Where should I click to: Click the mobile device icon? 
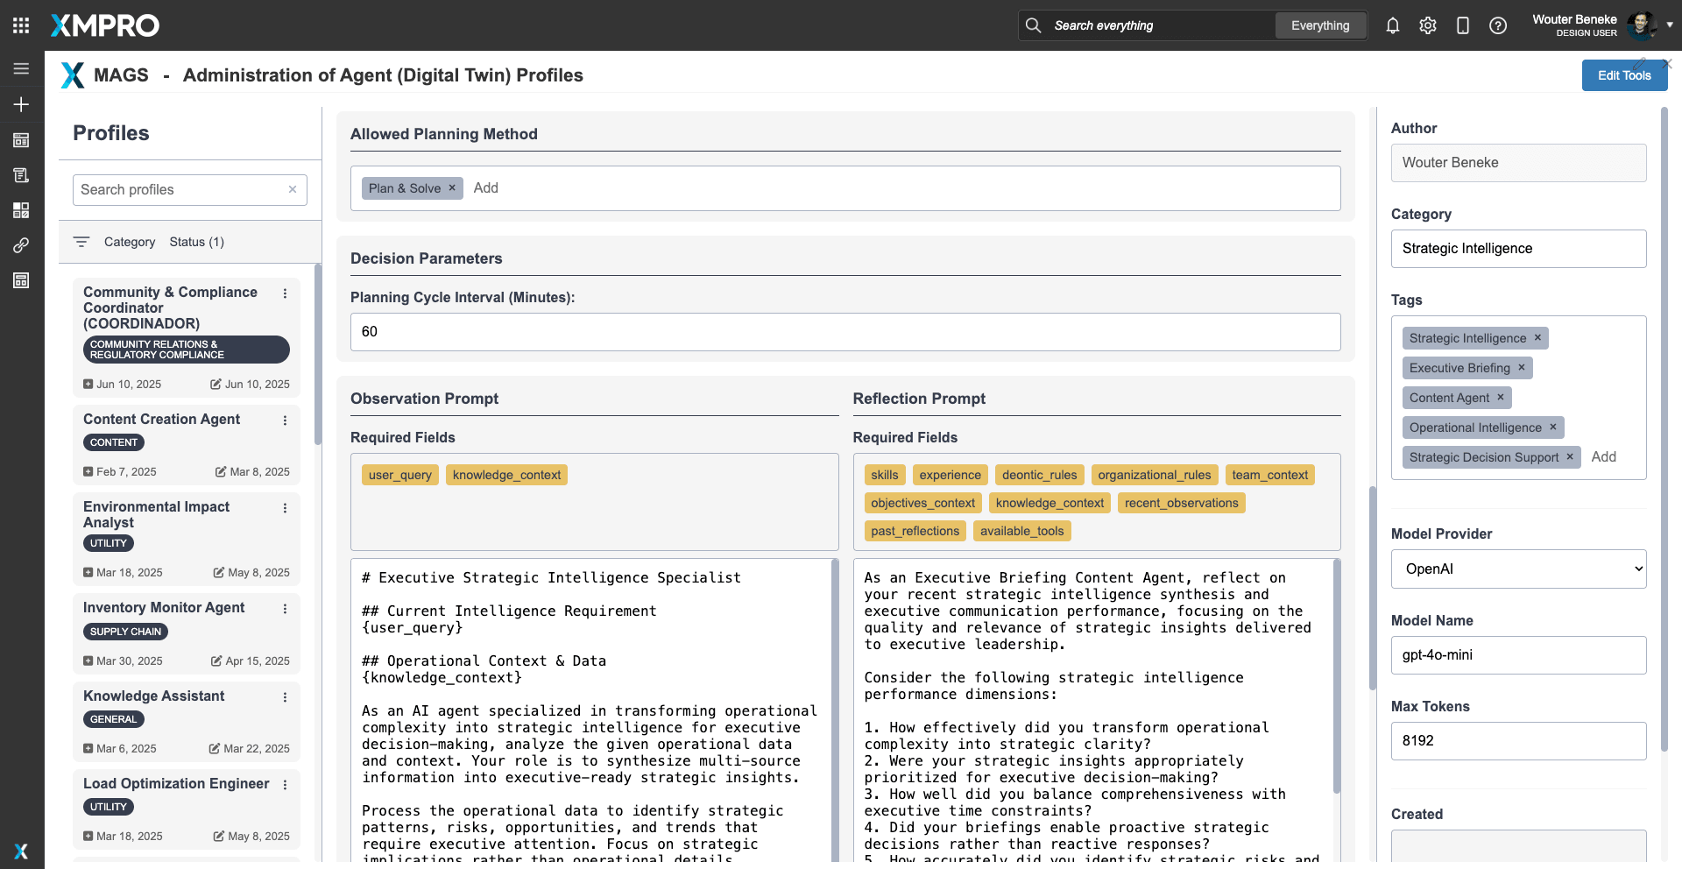tap(1462, 25)
